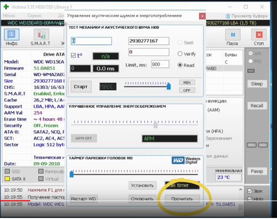Open the Инфо toolbar button
Viewport: 277px width, 219px height.
coord(12,38)
